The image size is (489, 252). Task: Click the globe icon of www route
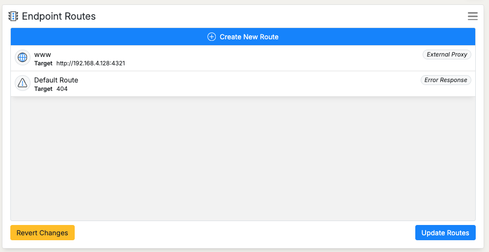point(23,58)
